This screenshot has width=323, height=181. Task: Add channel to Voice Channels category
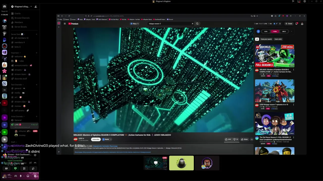pos(37,116)
